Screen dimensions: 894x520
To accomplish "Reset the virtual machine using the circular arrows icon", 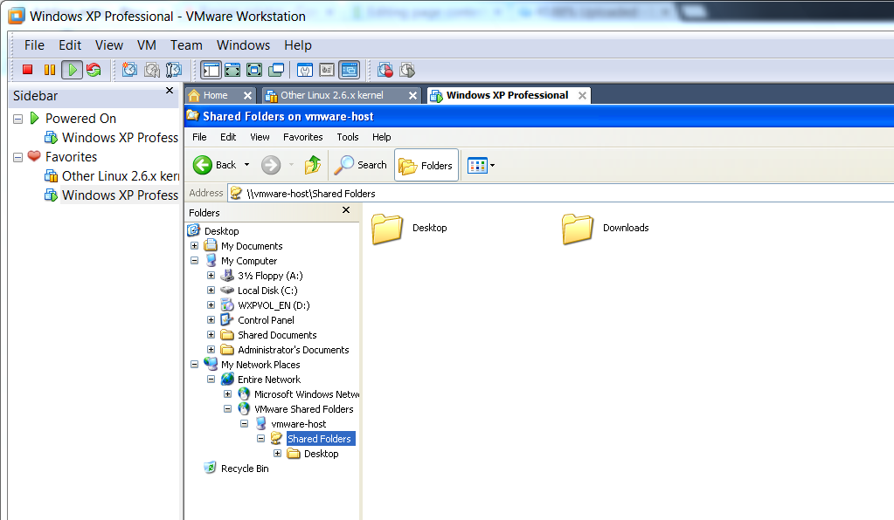I will [94, 70].
